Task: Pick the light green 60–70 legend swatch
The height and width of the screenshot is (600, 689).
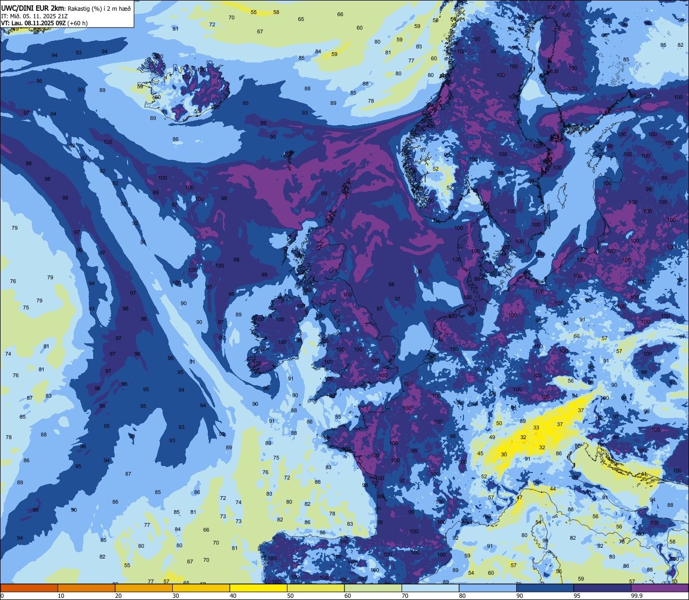Action: 373,588
